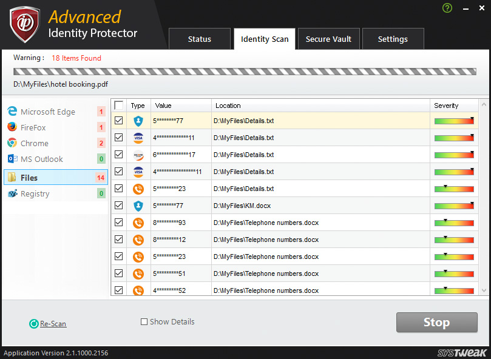
Task: Select the Chrome browser icon
Action: pyautogui.click(x=12, y=143)
